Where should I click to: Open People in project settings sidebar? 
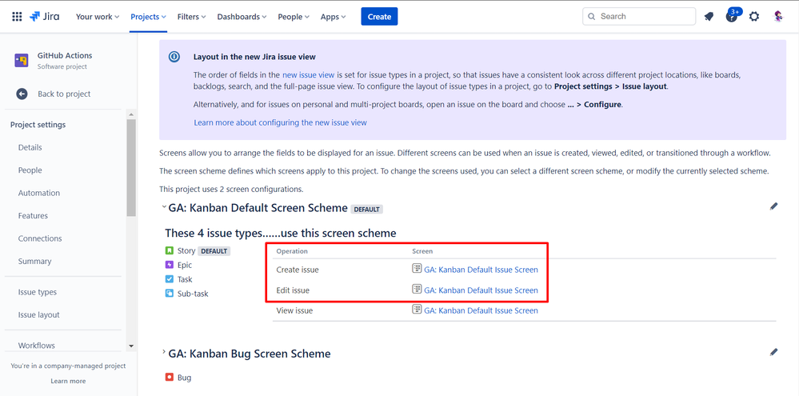(x=30, y=170)
